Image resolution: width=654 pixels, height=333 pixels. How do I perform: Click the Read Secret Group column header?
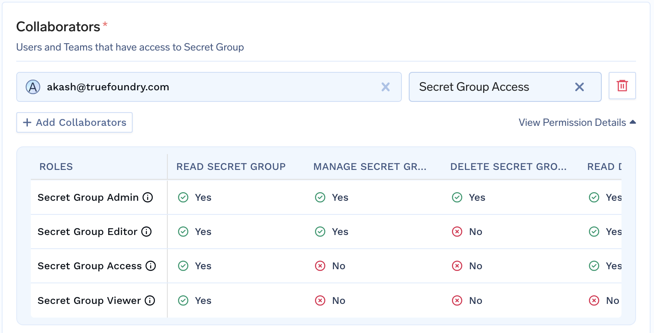click(x=231, y=166)
